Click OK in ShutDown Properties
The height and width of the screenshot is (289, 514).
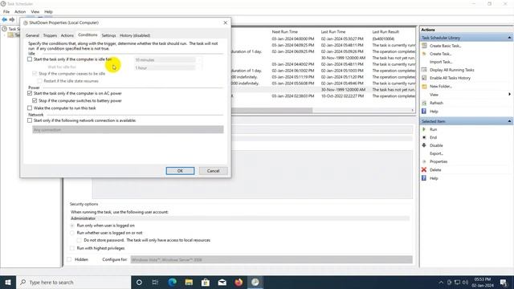180,171
